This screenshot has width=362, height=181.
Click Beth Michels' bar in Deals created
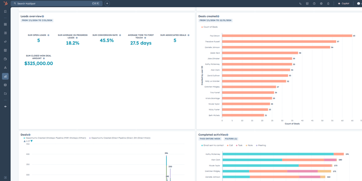243,115
